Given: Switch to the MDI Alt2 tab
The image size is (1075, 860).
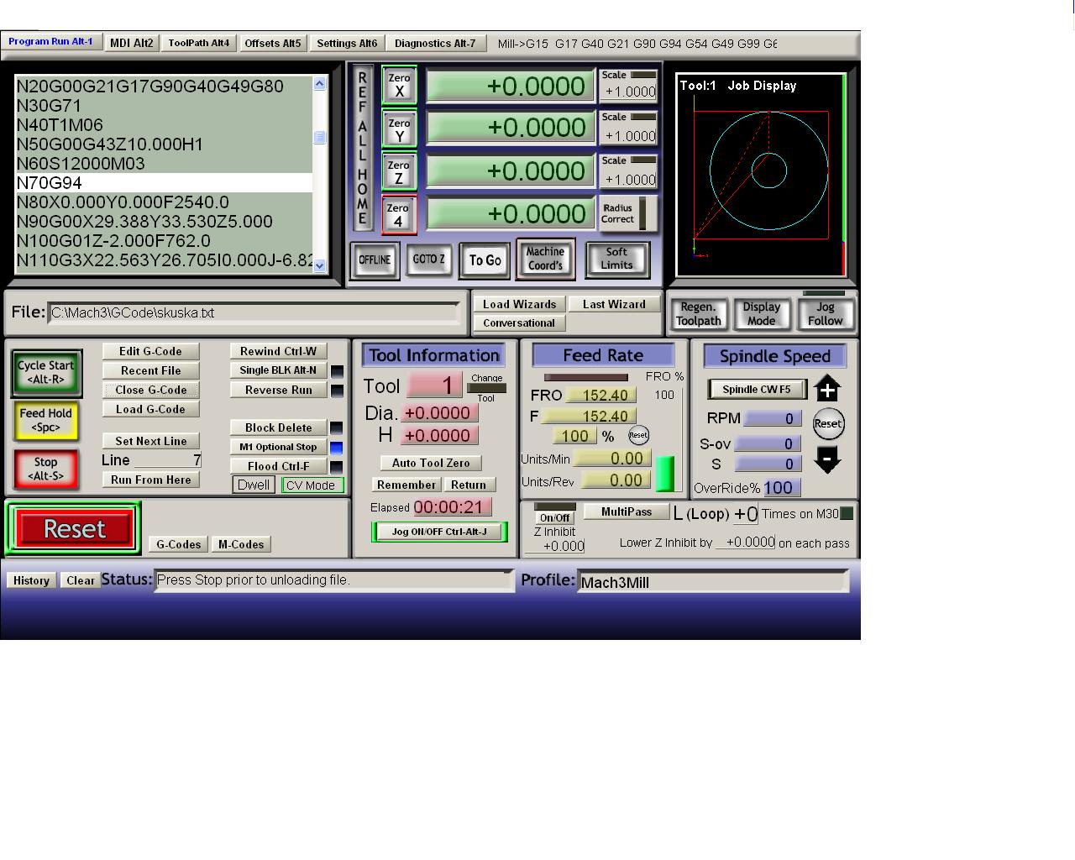Looking at the screenshot, I should [x=132, y=43].
